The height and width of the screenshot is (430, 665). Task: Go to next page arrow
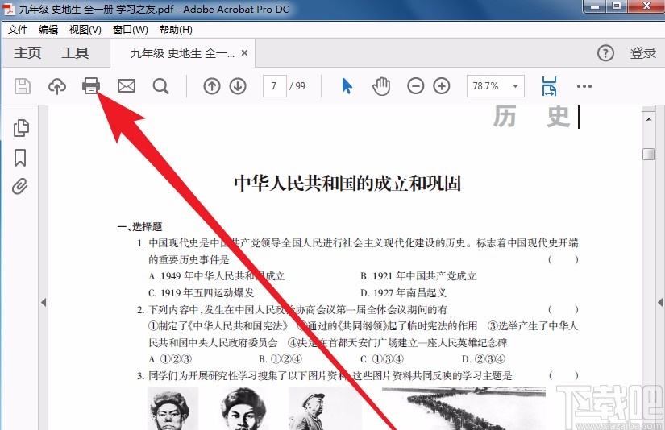pyautogui.click(x=238, y=86)
